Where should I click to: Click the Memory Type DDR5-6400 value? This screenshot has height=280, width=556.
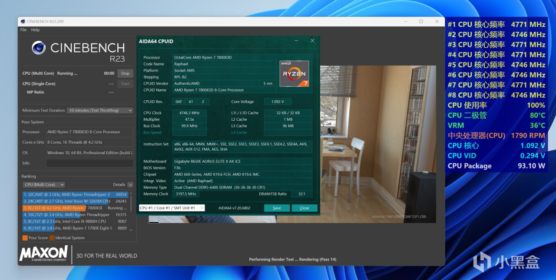[x=242, y=187]
